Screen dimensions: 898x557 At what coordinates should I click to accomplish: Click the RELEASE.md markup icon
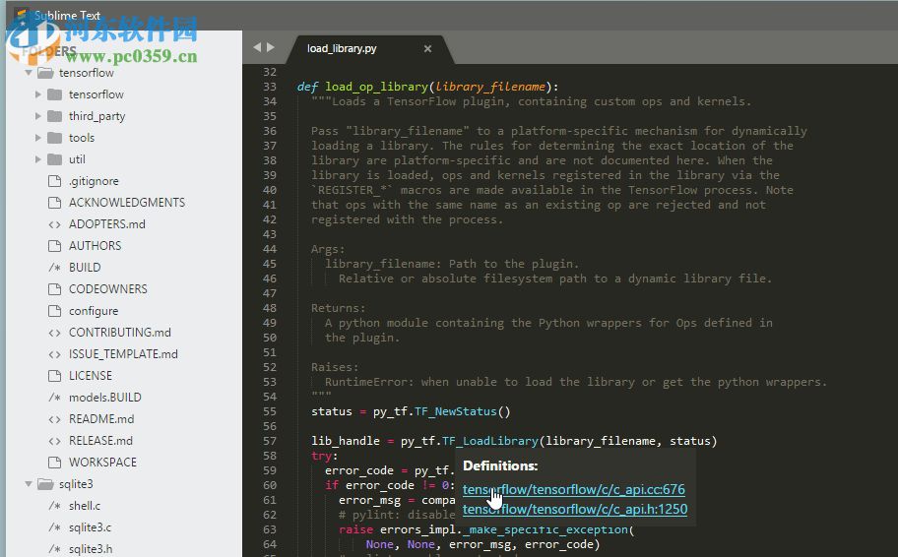[55, 441]
